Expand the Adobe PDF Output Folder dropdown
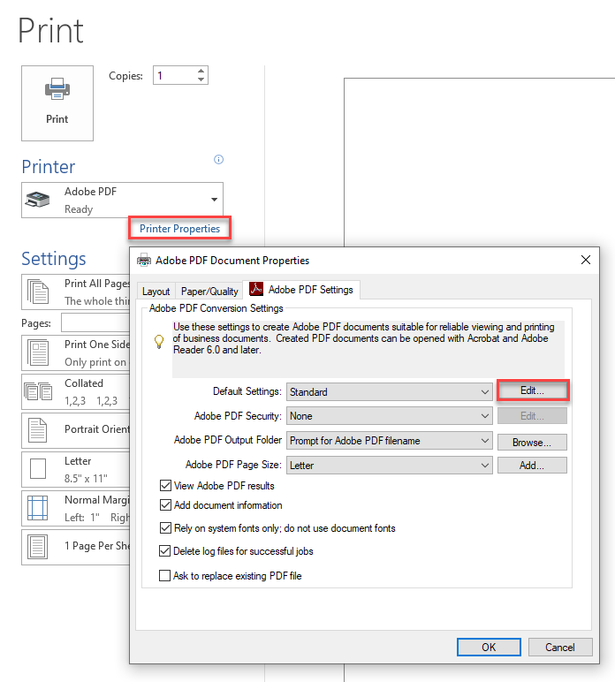This screenshot has width=615, height=682. [390, 441]
